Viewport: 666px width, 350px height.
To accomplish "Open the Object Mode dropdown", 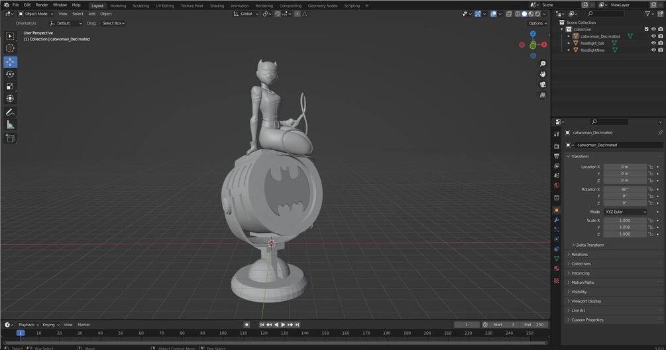I will [36, 14].
